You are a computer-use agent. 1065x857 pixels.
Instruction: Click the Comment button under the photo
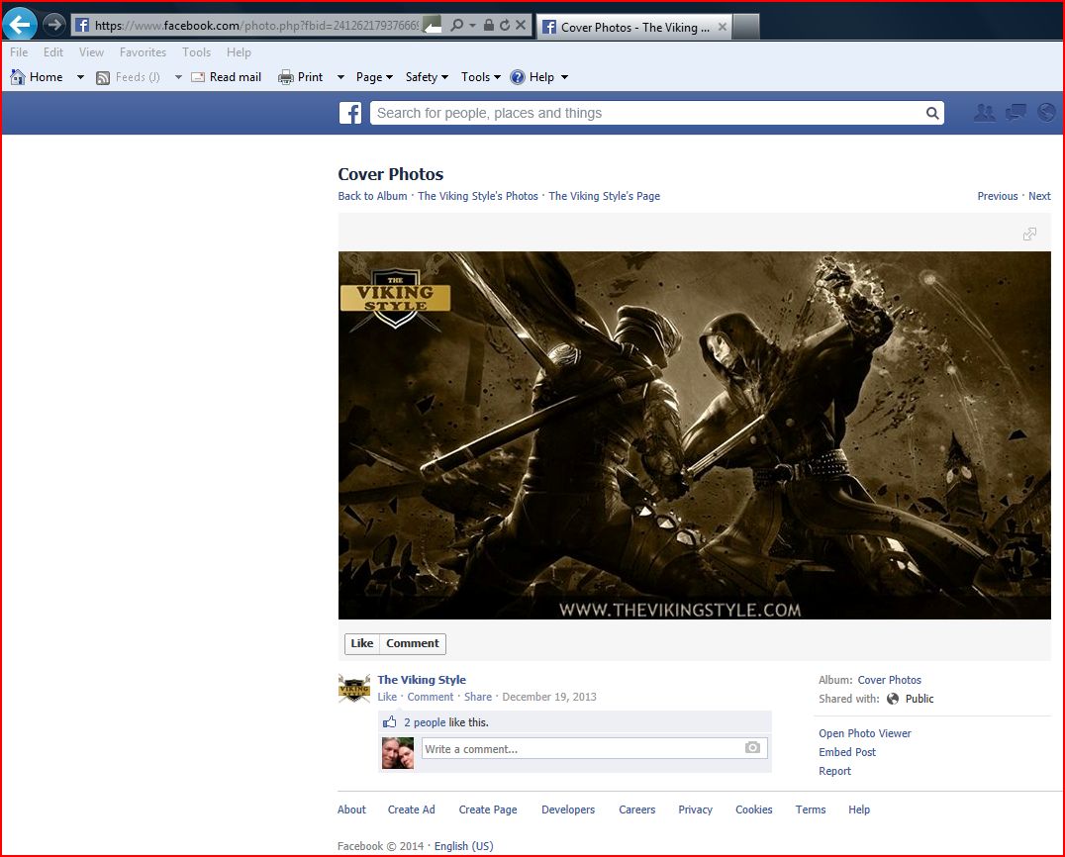click(x=413, y=644)
